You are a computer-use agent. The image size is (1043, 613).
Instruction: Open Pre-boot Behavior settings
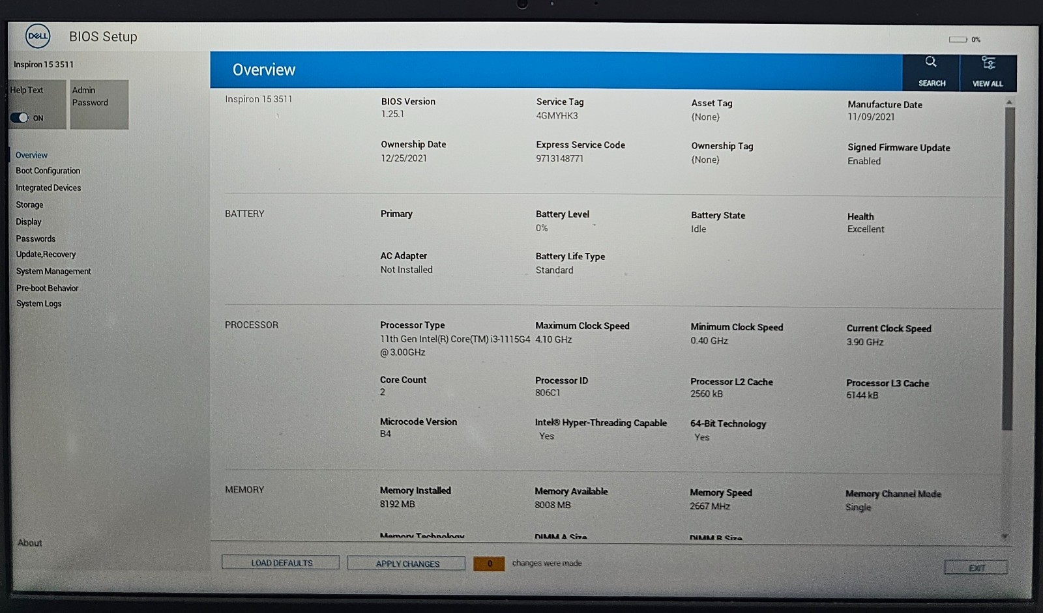click(x=47, y=288)
